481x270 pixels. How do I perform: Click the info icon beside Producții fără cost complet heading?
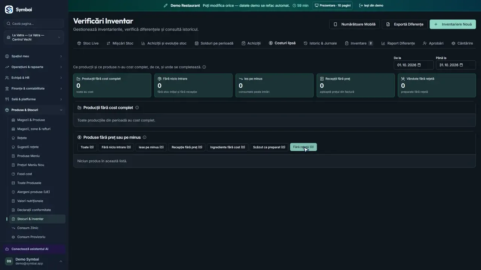pyautogui.click(x=137, y=108)
